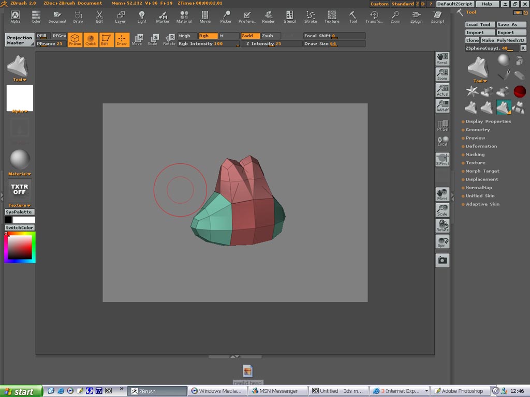The height and width of the screenshot is (397, 530).
Task: Click the Make PolyMesh3D button
Action: click(503, 40)
